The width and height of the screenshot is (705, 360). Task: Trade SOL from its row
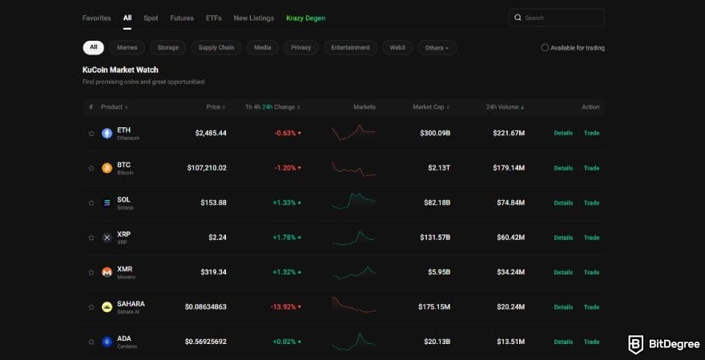pos(591,203)
